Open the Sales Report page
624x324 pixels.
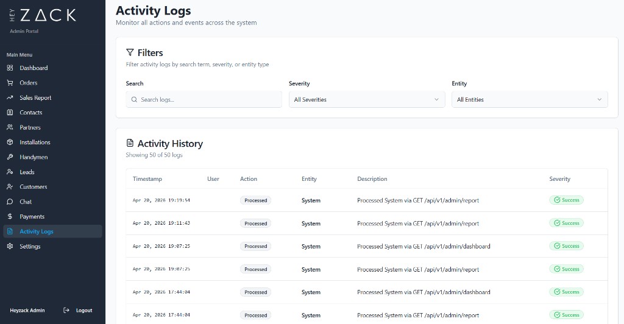52,98
